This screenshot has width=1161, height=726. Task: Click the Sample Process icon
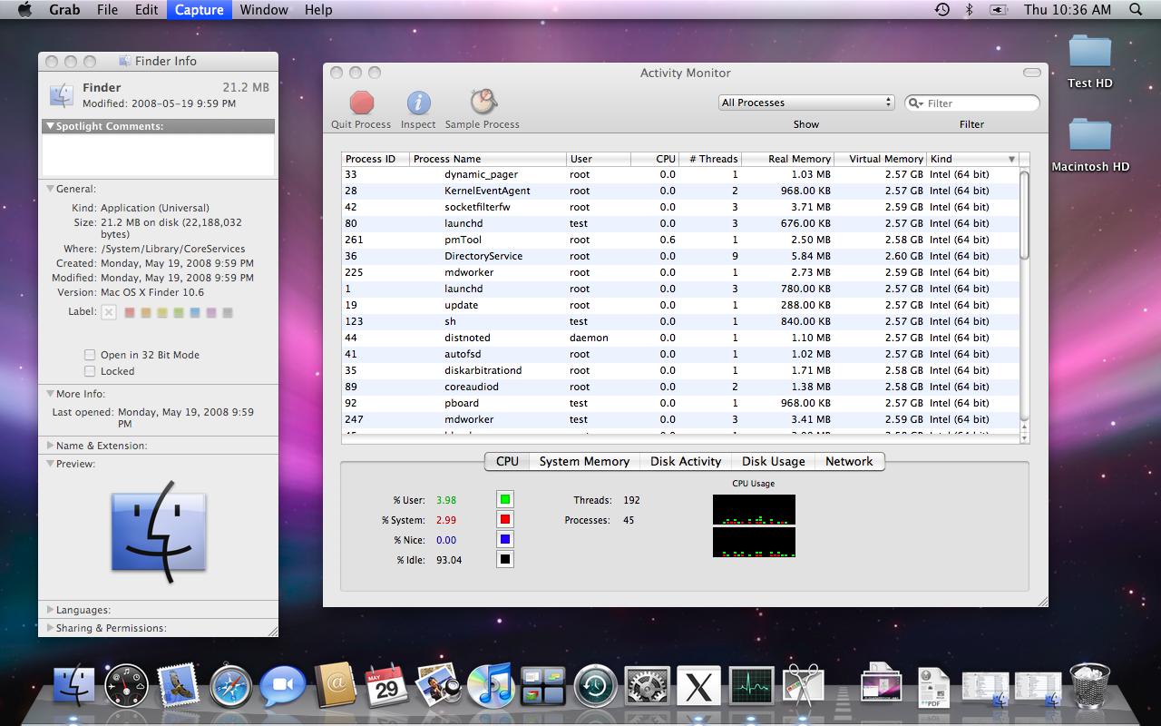(483, 103)
